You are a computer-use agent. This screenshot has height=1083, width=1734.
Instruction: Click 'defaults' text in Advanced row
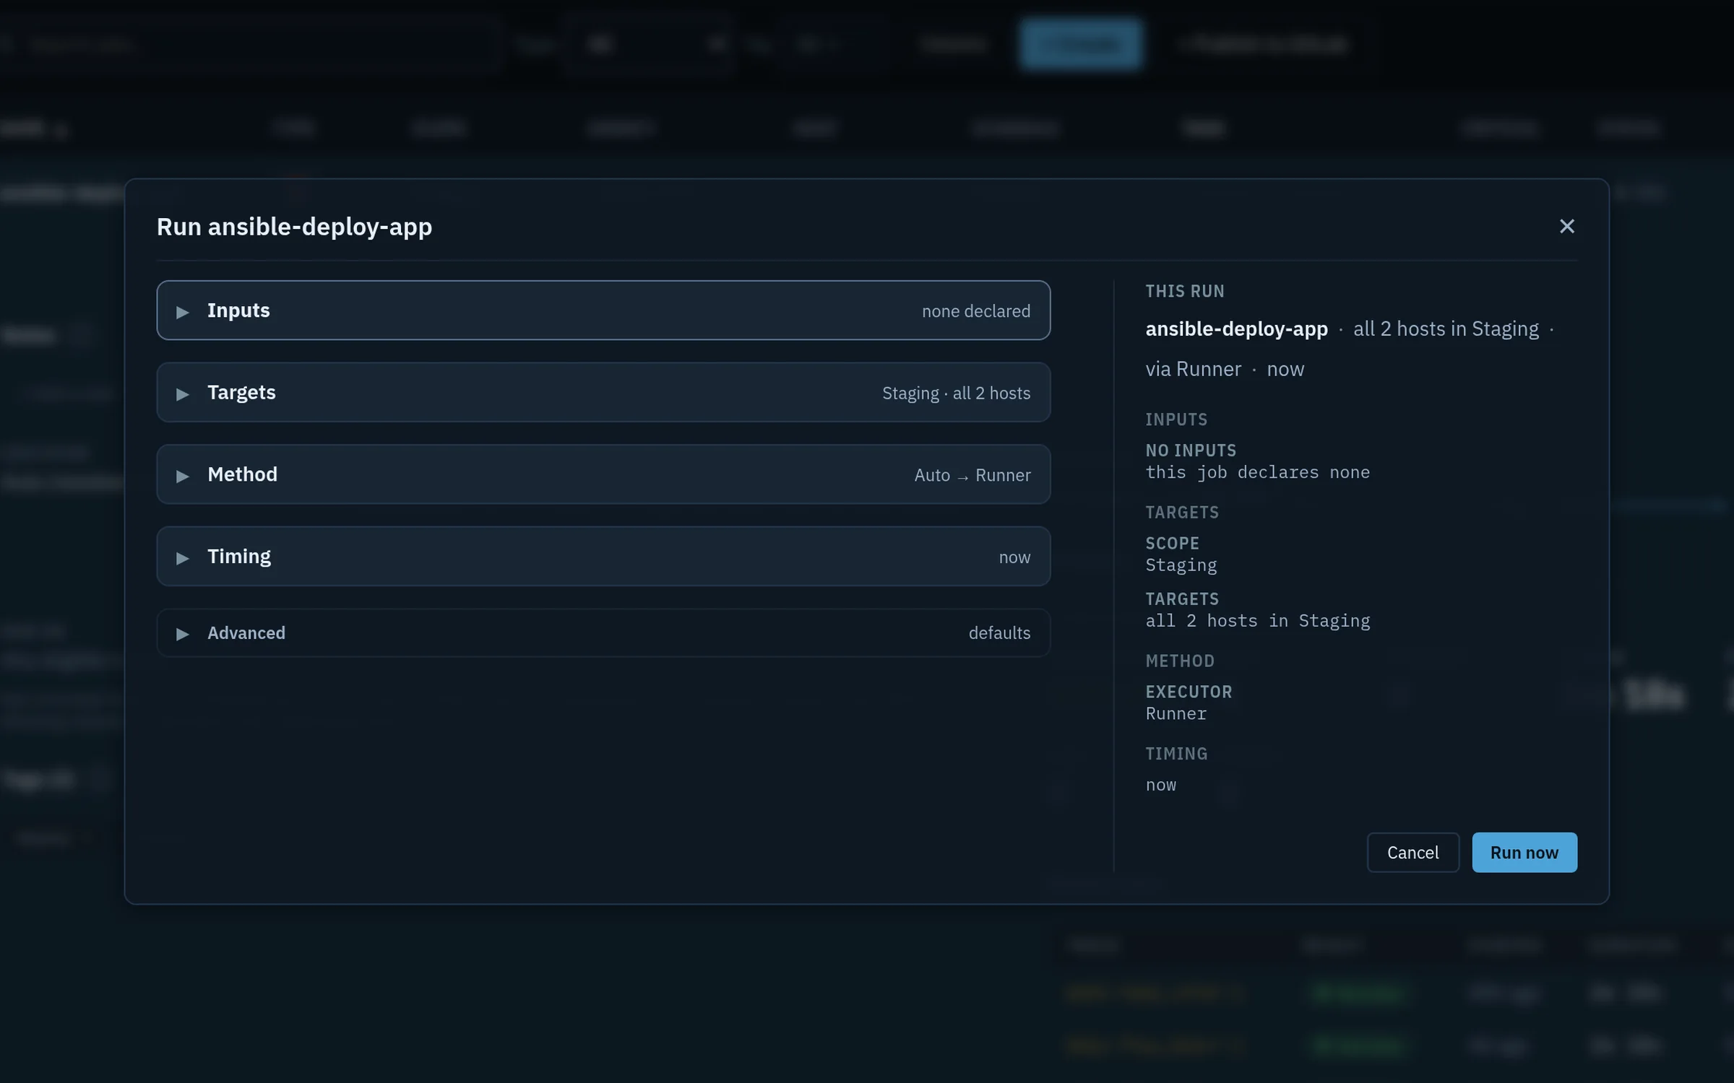[999, 633]
